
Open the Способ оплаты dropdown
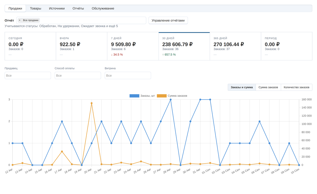(78, 75)
